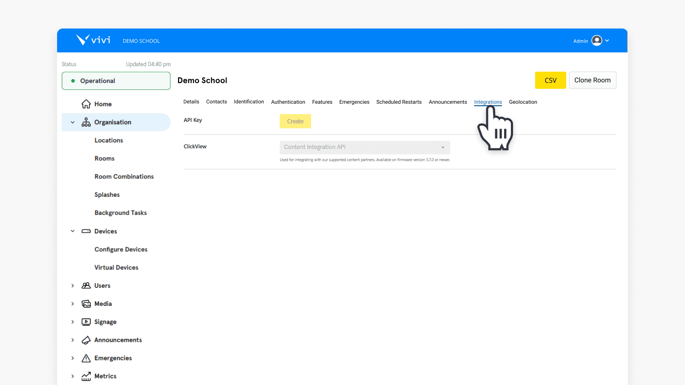This screenshot has width=685, height=385.
Task: Click the Media icon in the sidebar
Action: pos(86,303)
